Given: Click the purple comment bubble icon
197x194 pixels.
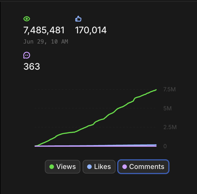Looking at the screenshot, I should tap(27, 55).
